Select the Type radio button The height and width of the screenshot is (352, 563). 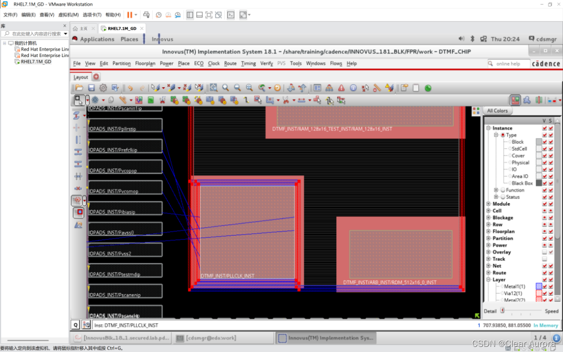tap(503, 135)
